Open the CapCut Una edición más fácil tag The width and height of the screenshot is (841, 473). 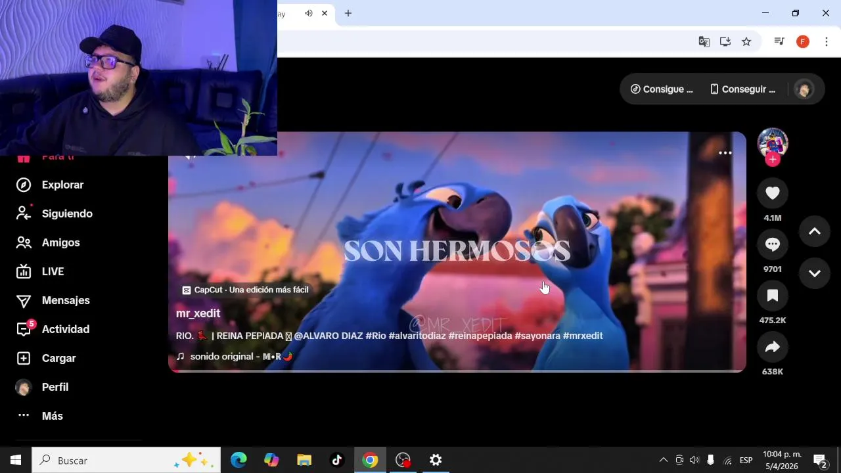click(245, 290)
